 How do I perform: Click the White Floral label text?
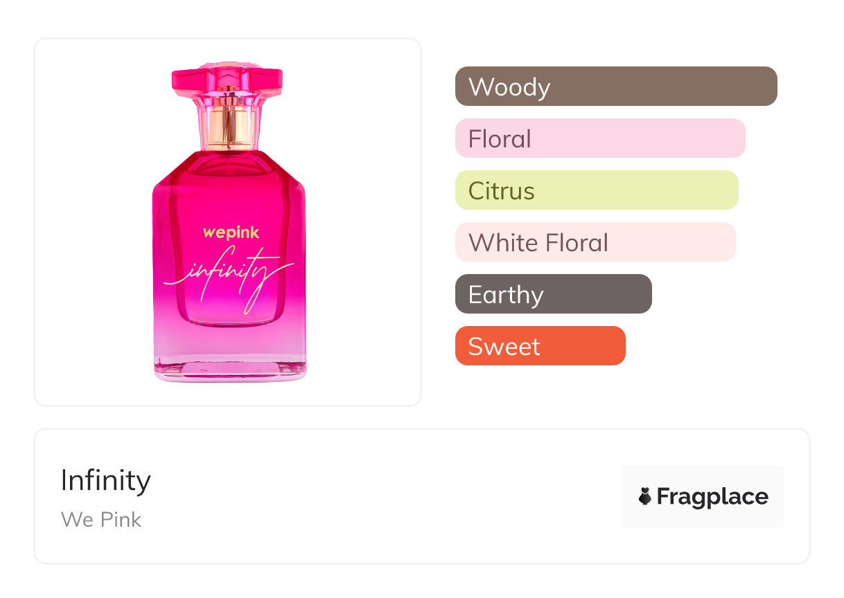[538, 243]
